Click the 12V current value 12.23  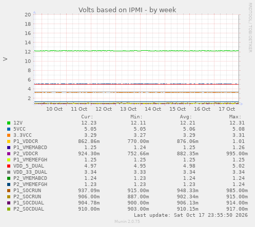tap(89, 123)
